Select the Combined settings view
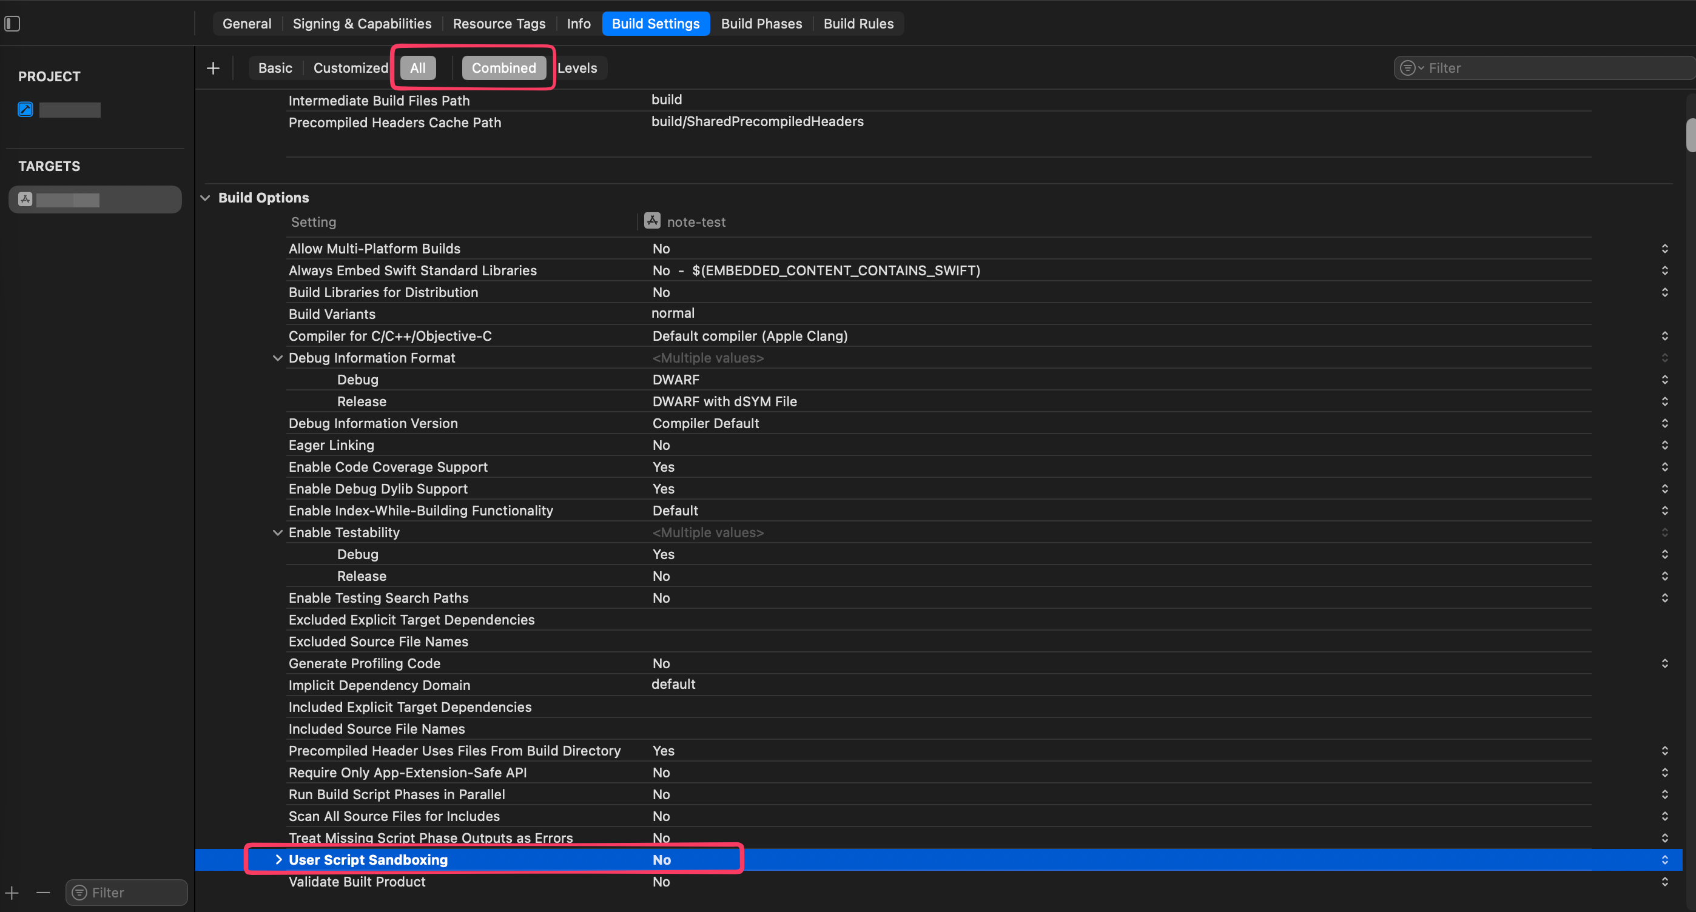This screenshot has width=1696, height=912. 503,68
